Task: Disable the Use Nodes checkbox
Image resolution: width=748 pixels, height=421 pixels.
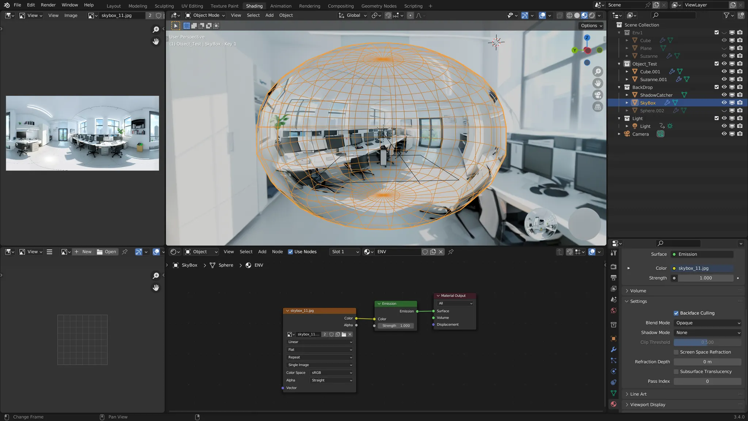Action: point(290,252)
